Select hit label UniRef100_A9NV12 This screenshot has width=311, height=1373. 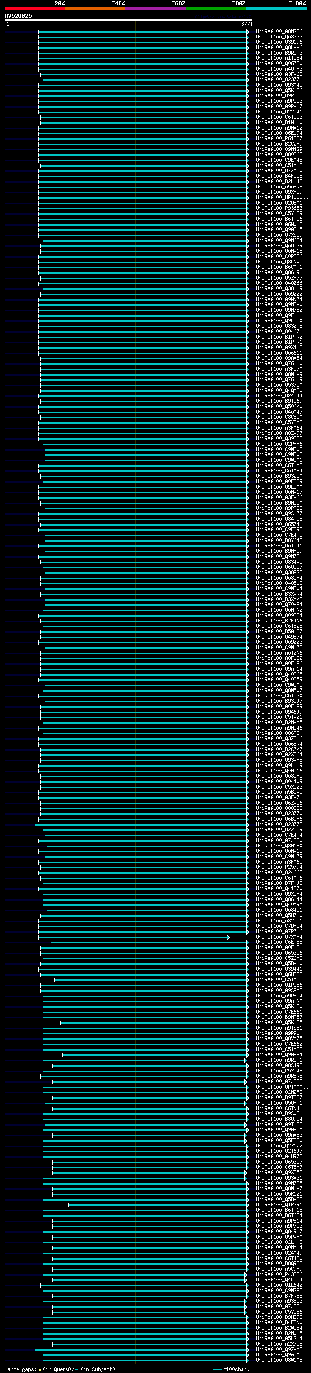(279, 128)
